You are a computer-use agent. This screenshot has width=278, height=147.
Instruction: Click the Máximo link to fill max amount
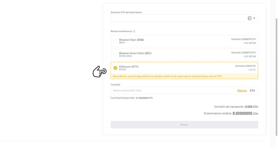click(x=242, y=91)
